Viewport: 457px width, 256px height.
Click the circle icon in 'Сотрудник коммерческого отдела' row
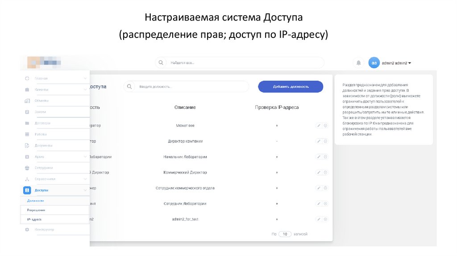pos(325,188)
